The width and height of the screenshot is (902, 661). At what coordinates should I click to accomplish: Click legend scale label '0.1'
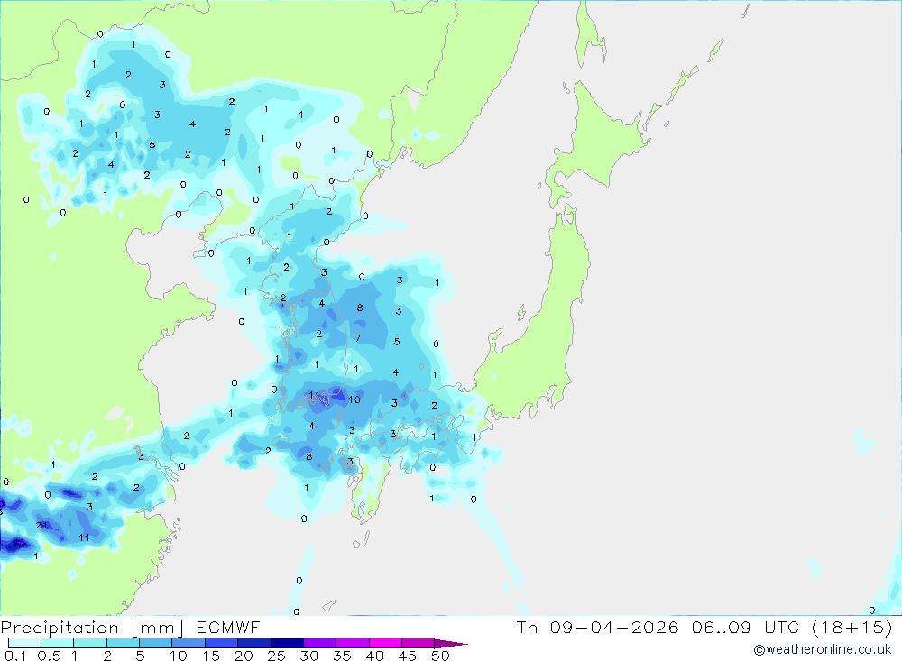point(15,656)
